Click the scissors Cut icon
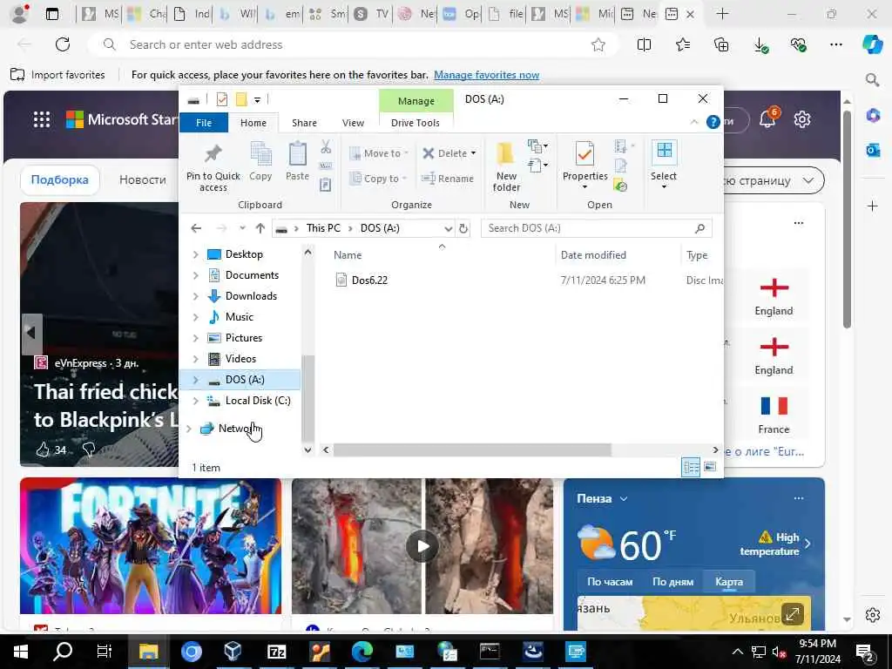The width and height of the screenshot is (892, 669). (x=326, y=146)
